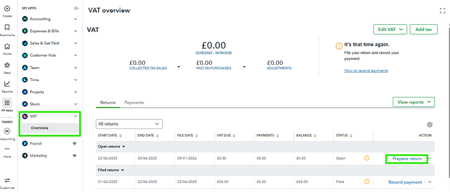
Task: Switch to the Payments tab
Action: (134, 103)
